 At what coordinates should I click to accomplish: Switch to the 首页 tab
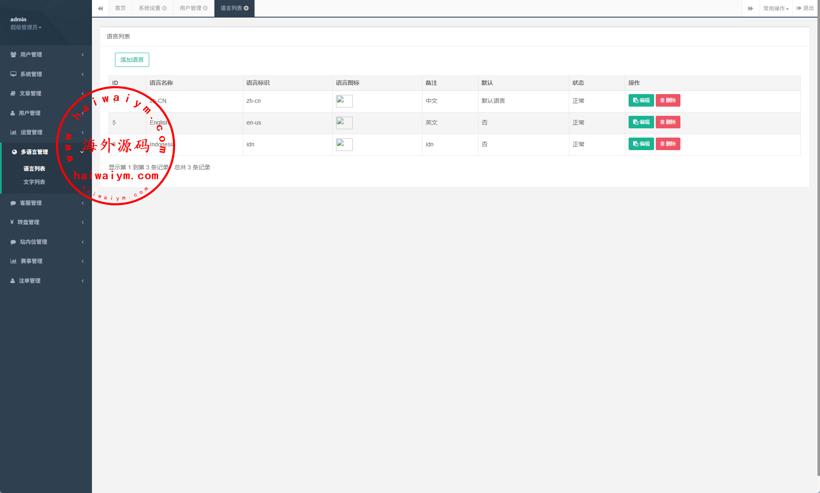pyautogui.click(x=120, y=8)
